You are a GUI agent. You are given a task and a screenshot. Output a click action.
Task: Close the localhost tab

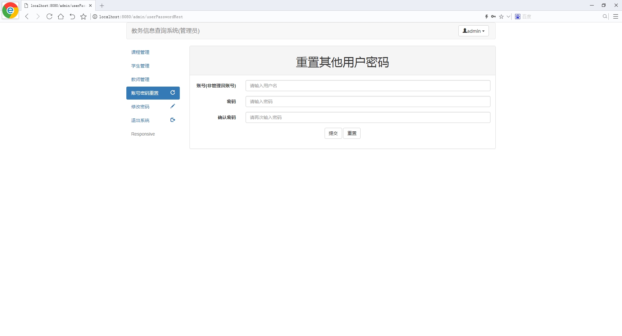[90, 6]
